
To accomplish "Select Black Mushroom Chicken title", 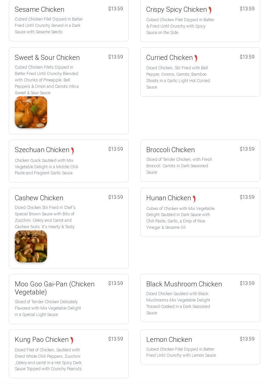I will [x=184, y=284].
